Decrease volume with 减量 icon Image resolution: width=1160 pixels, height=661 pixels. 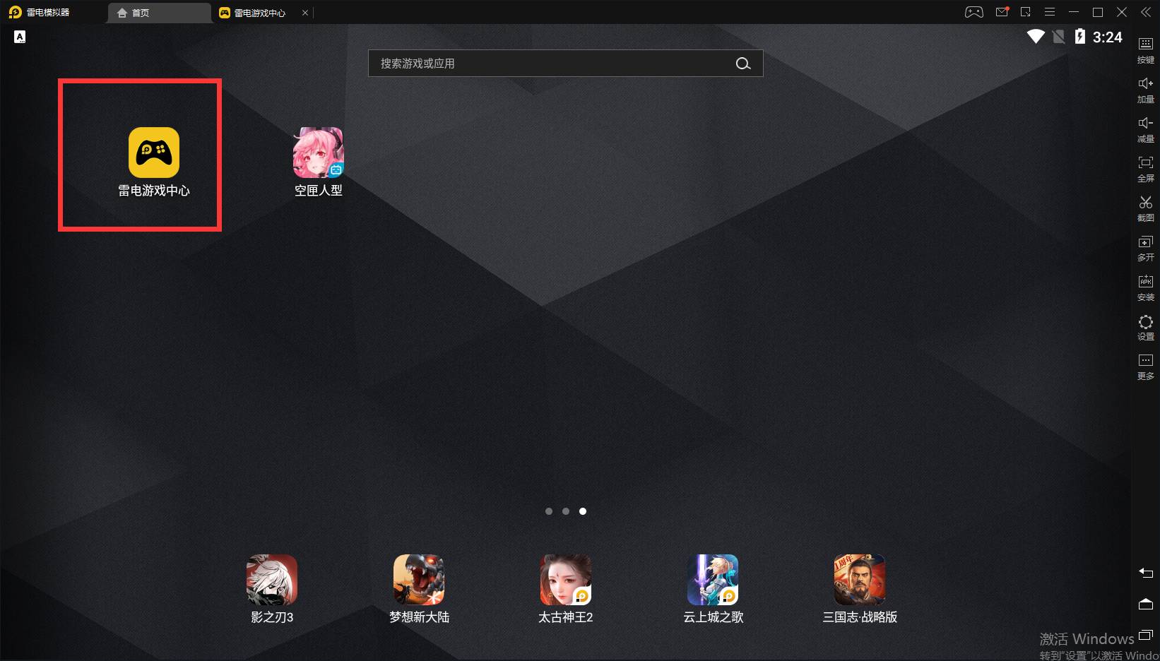pos(1146,129)
